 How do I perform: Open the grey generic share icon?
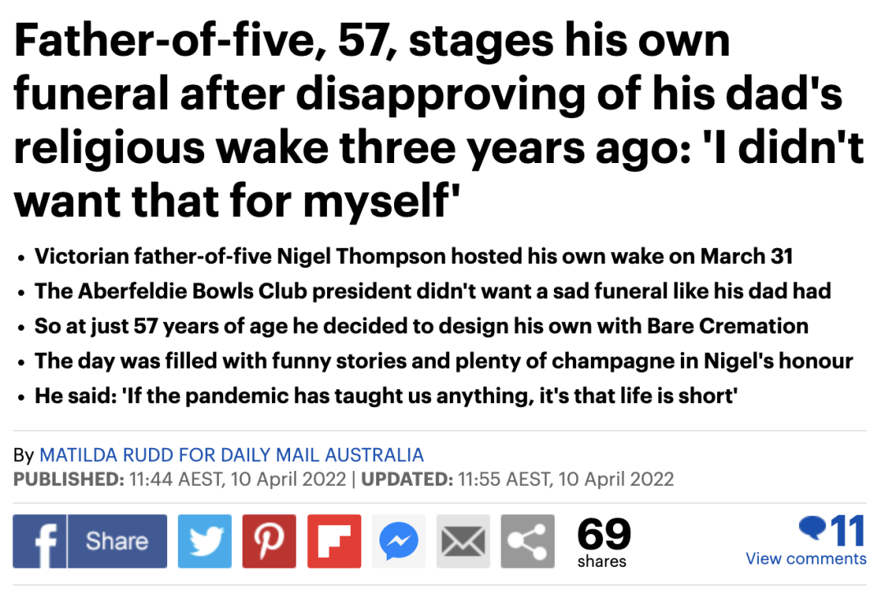528,541
